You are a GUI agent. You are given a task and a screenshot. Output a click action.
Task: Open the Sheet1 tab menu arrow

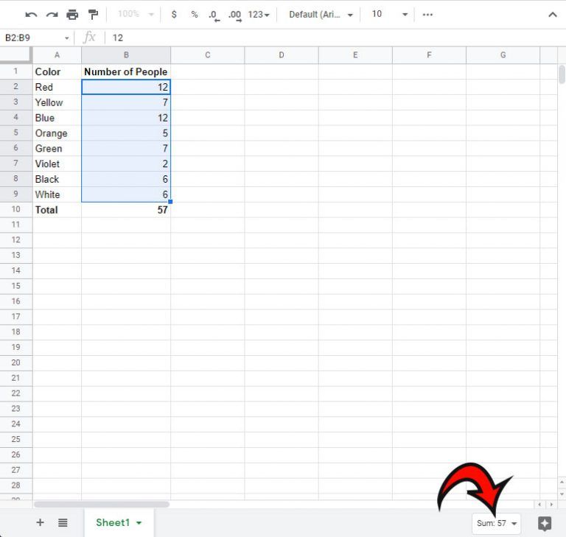tap(139, 522)
